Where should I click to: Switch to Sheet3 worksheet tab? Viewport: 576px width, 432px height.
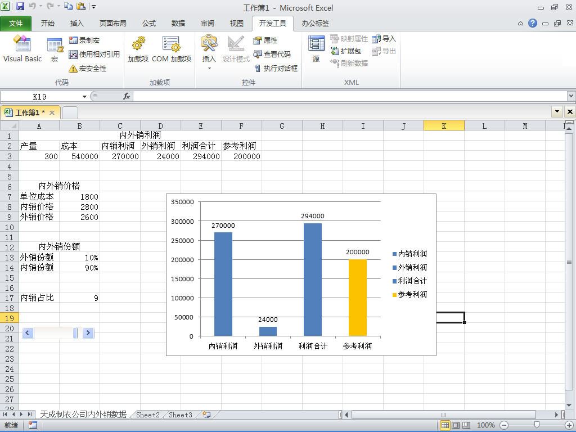tap(181, 415)
